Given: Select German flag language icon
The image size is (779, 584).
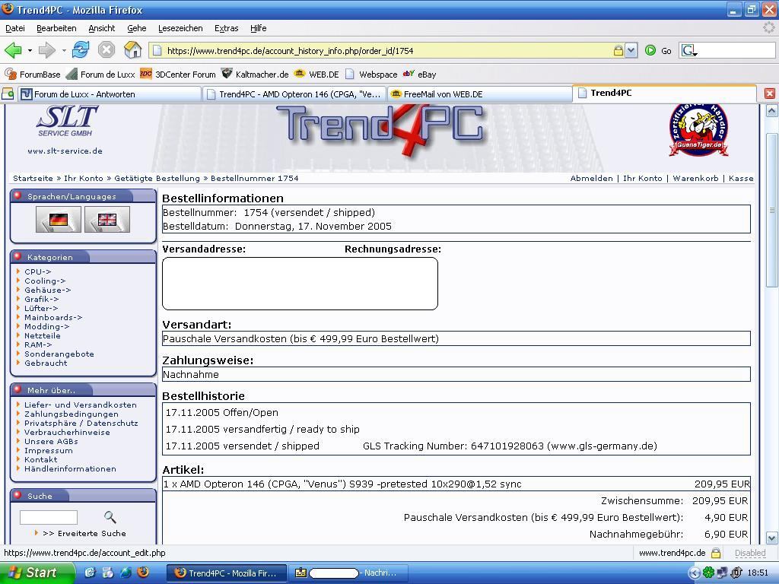Looking at the screenshot, I should point(58,220).
